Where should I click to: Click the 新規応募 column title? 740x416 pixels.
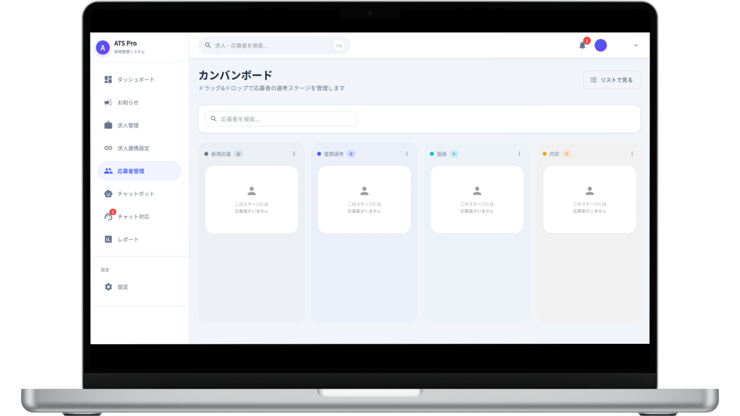[221, 154]
